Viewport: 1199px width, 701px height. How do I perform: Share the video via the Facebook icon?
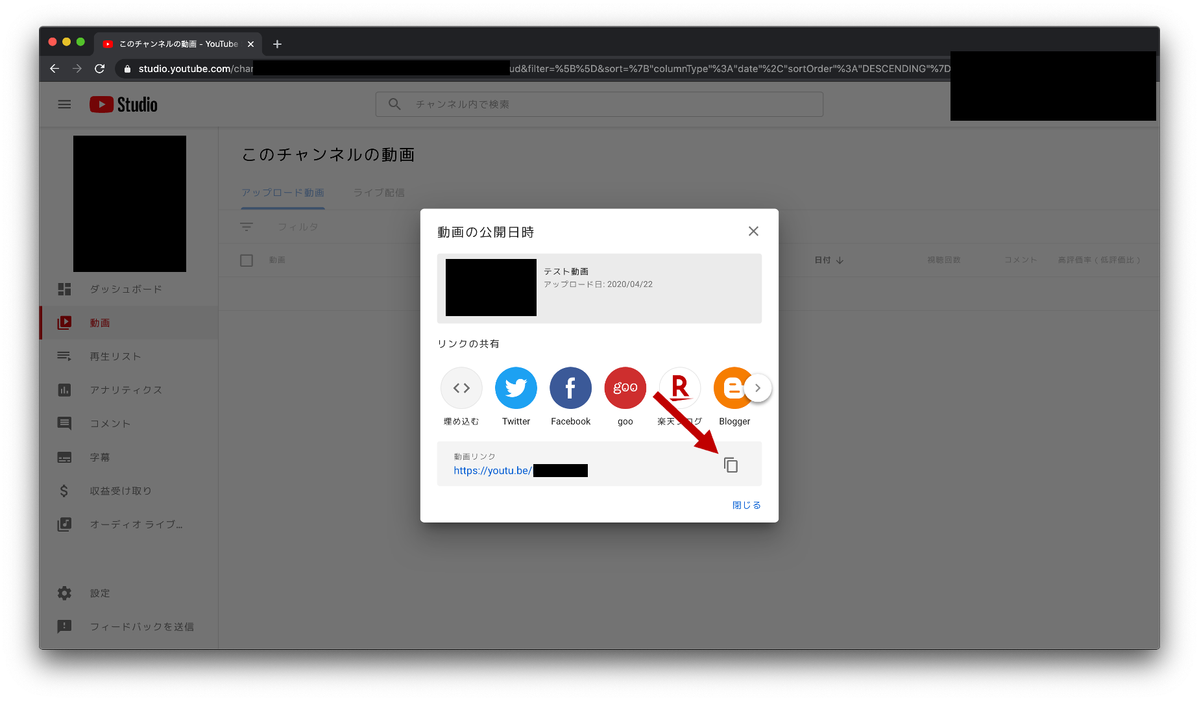coord(570,387)
